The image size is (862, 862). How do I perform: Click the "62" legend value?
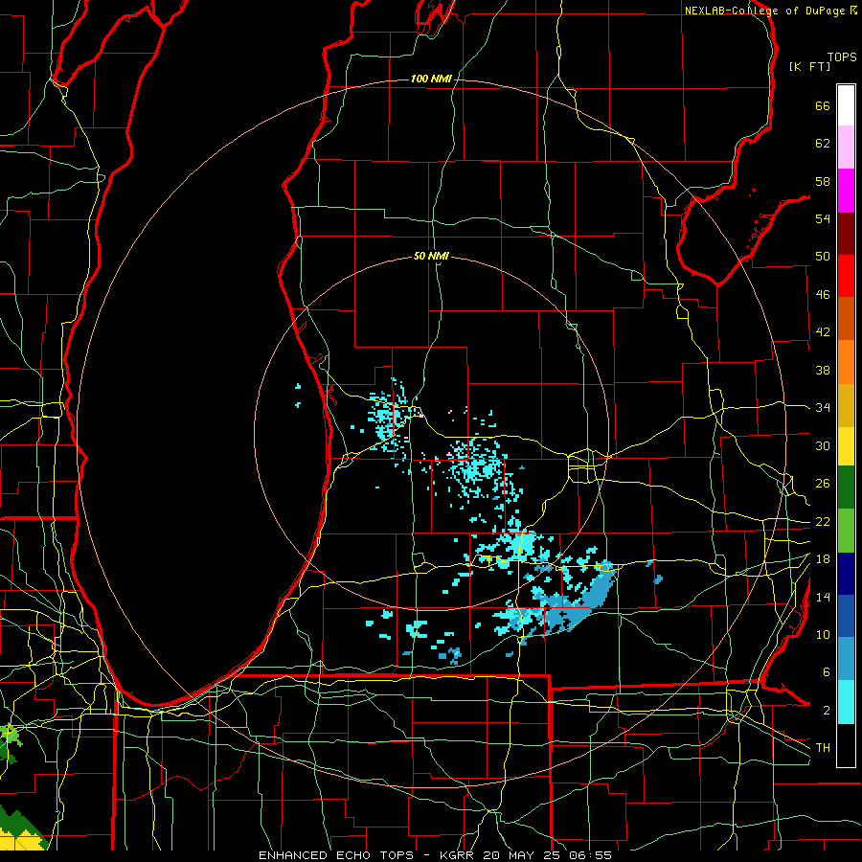823,144
